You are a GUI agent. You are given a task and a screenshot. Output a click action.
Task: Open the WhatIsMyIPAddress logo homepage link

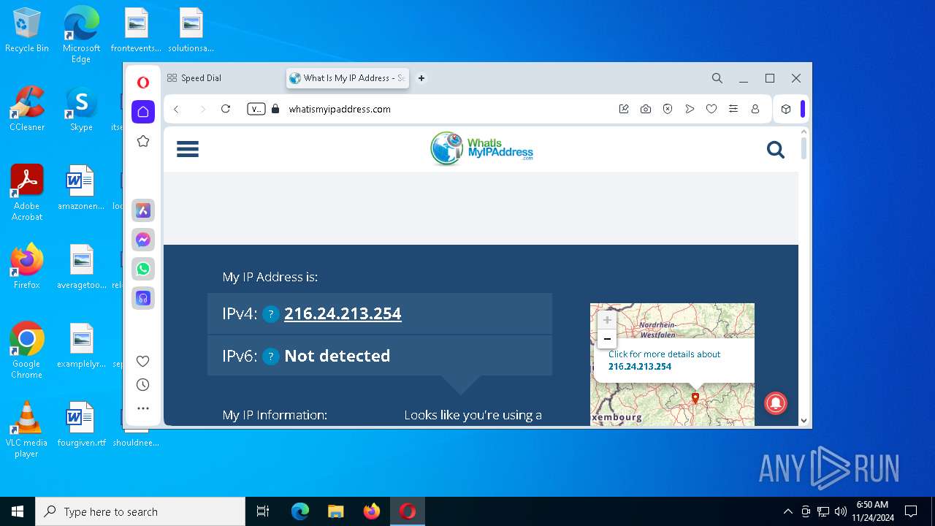481,148
